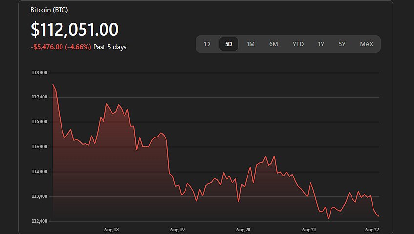Click the $112,051.00 current price
The width and height of the screenshot is (414, 234).
pyautogui.click(x=74, y=30)
